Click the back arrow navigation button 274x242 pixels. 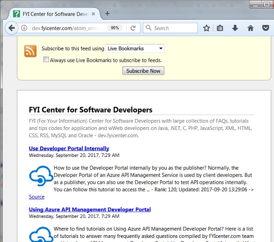click(x=11, y=28)
